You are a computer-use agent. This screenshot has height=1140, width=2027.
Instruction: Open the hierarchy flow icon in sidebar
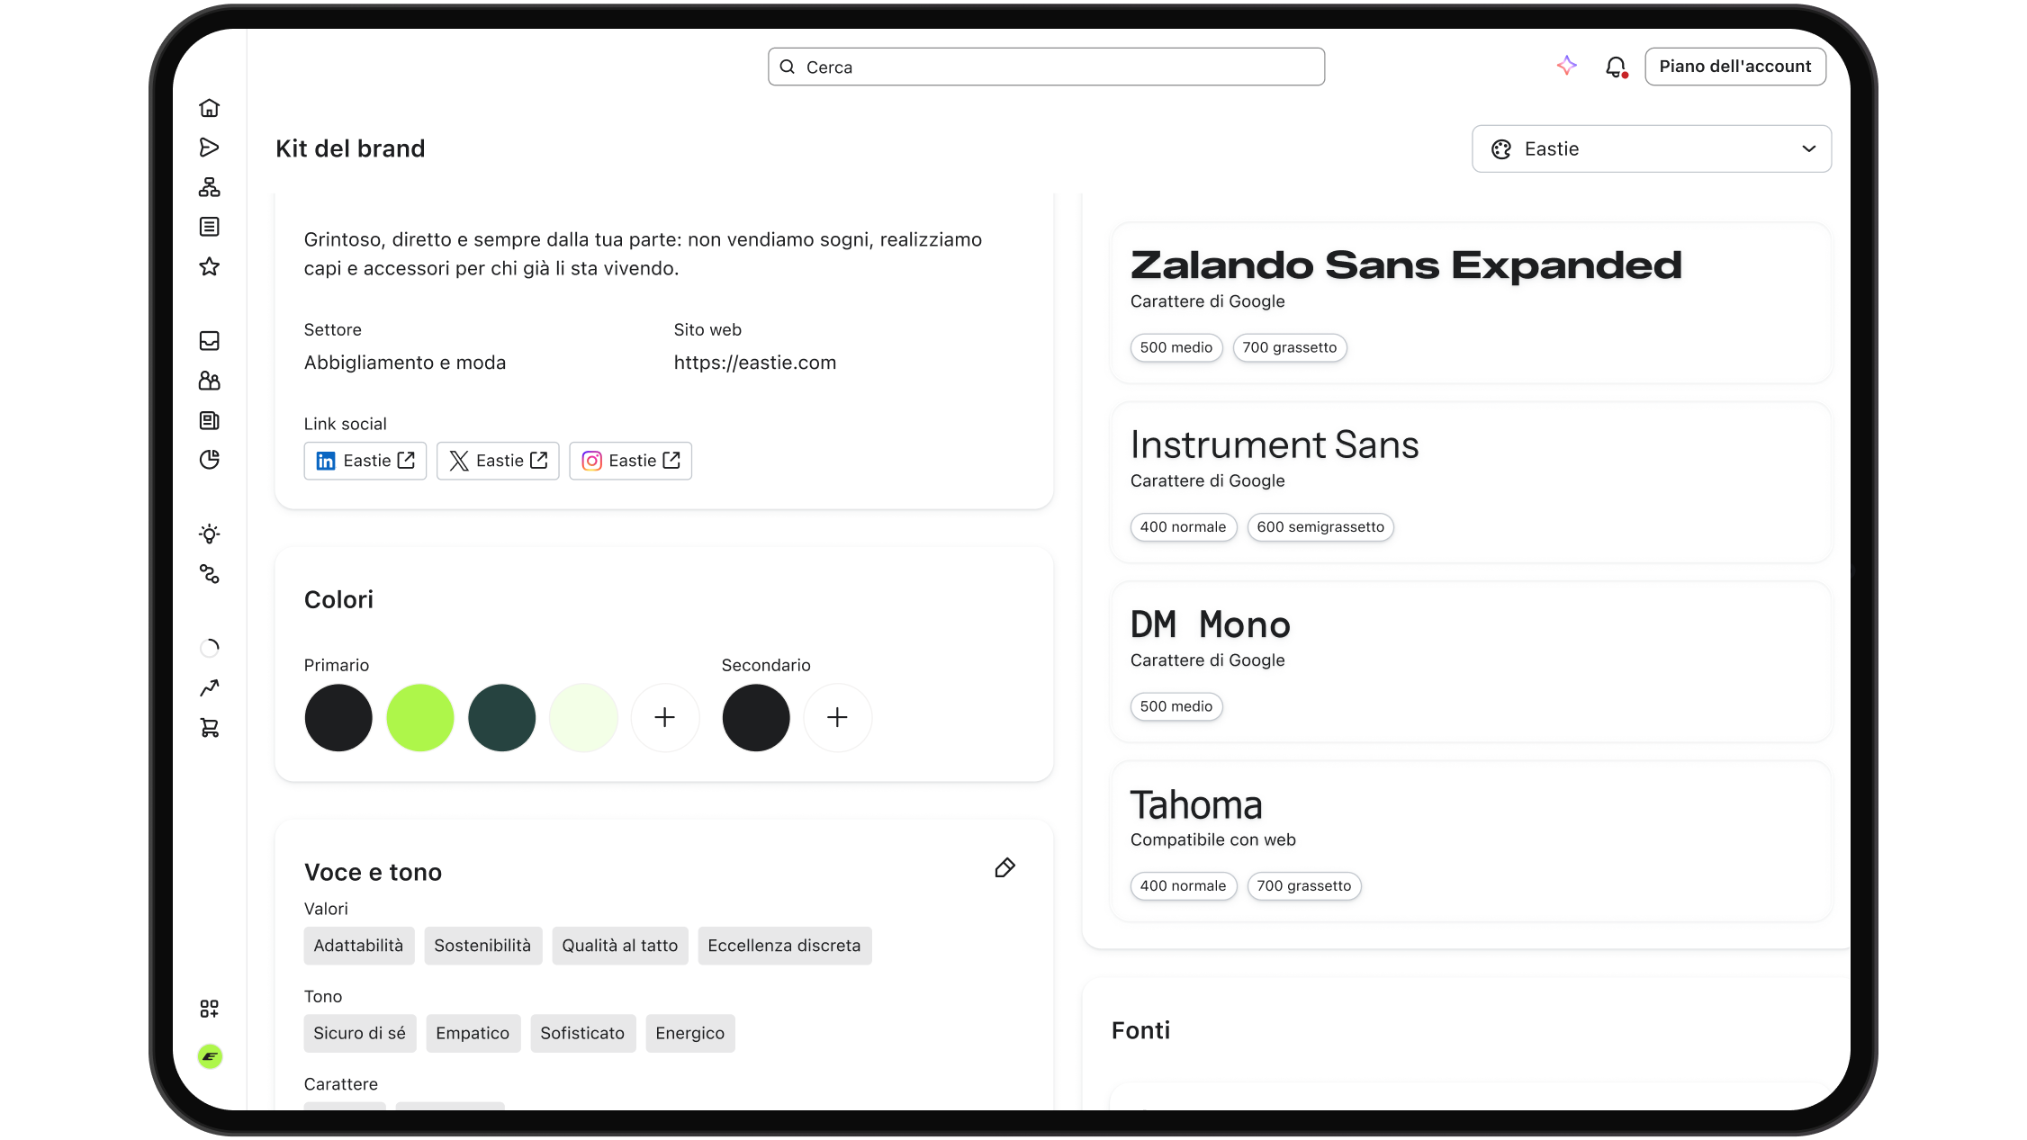tap(209, 187)
